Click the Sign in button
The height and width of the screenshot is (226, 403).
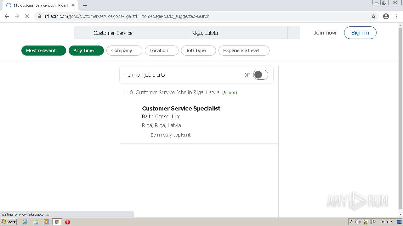click(360, 33)
